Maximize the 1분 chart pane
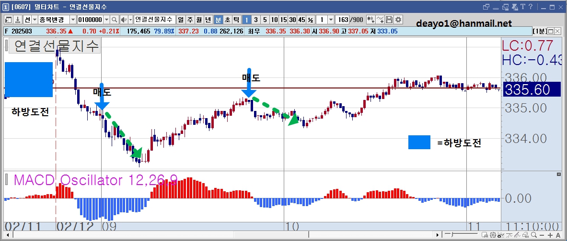 [551, 31]
